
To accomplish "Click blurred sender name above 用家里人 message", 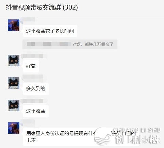I will (28, 121).
